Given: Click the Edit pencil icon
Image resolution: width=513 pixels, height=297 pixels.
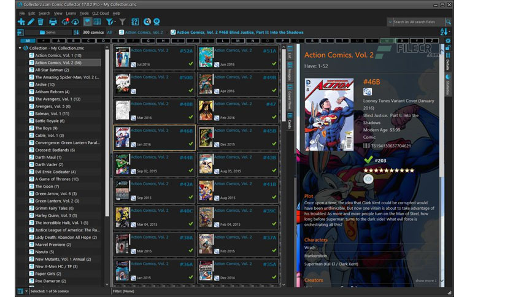Looking at the screenshot, I should pyautogui.click(x=31, y=22).
